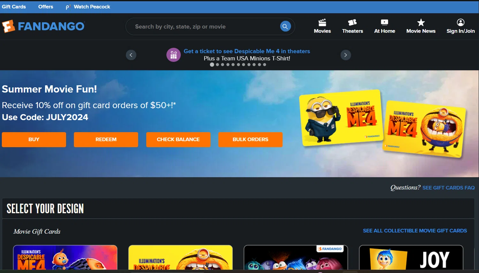Click the REDEEM button
The height and width of the screenshot is (273, 479).
tap(106, 140)
